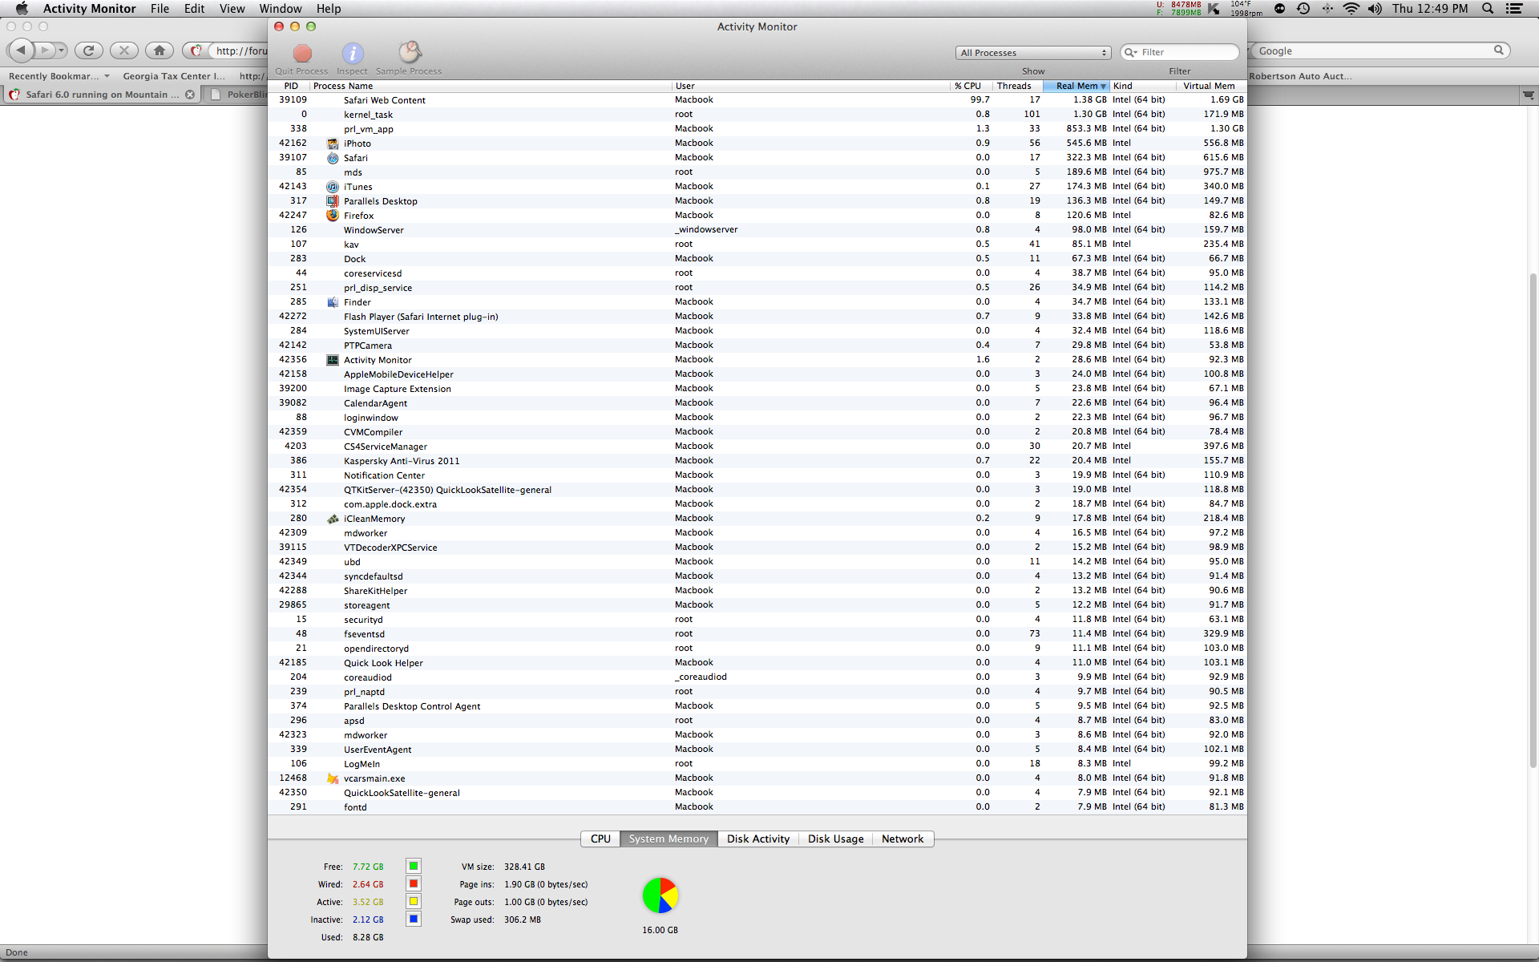The width and height of the screenshot is (1539, 962).
Task: Open the Help menu
Action: (x=329, y=9)
